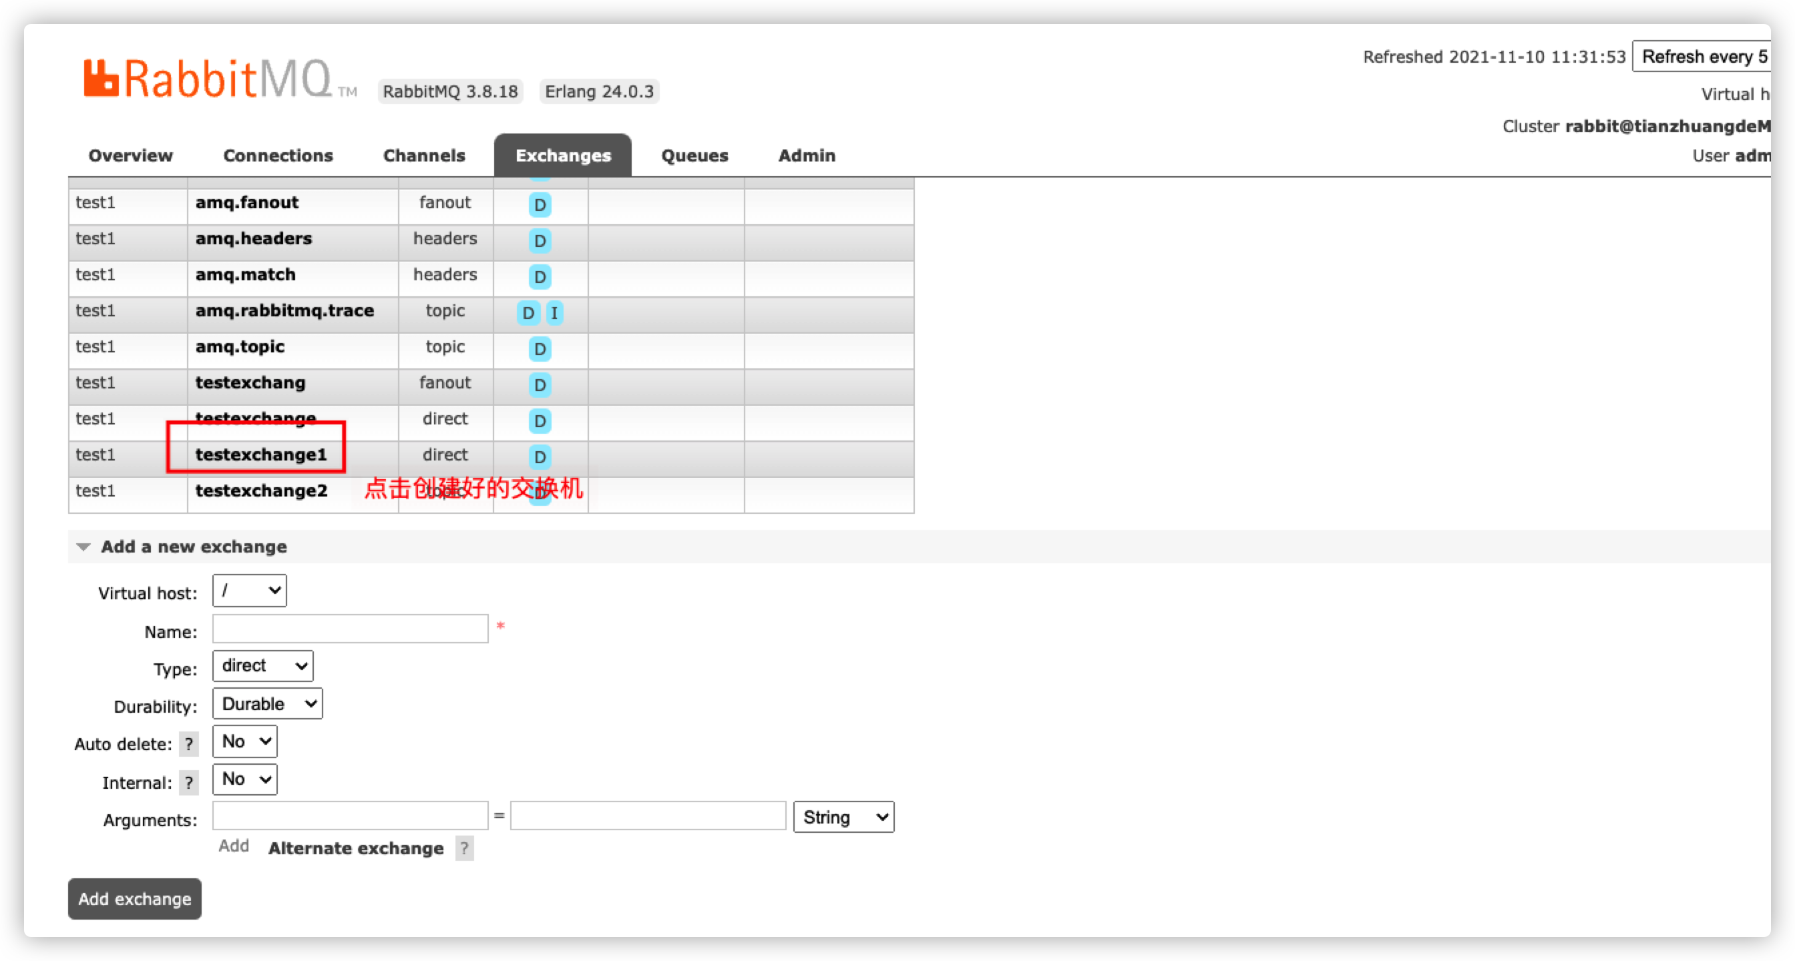Viewport: 1795px width, 961px height.
Task: Open the testexchange1 exchange link
Action: pos(260,454)
